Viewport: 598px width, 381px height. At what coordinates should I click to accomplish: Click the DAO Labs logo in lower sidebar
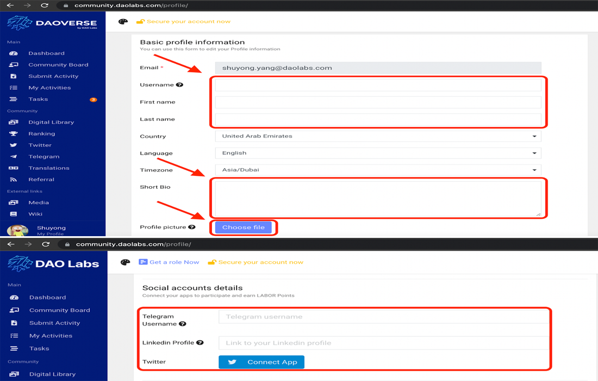(53, 263)
